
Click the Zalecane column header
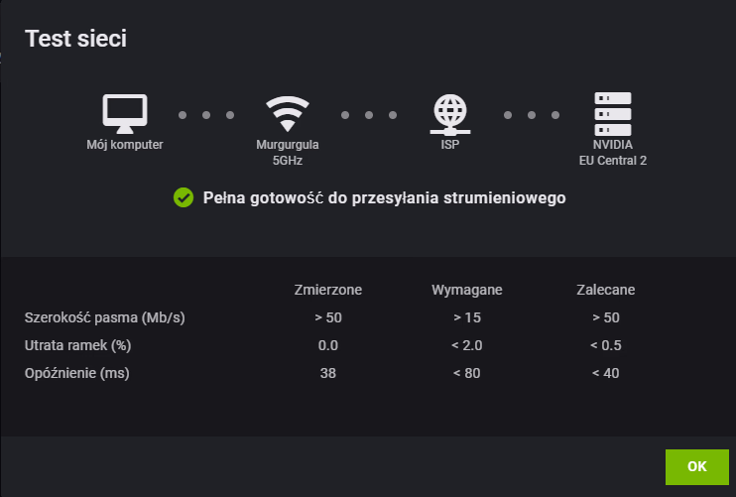pos(606,290)
